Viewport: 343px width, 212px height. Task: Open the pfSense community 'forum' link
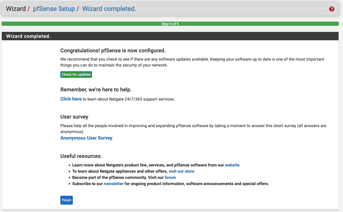(170, 177)
